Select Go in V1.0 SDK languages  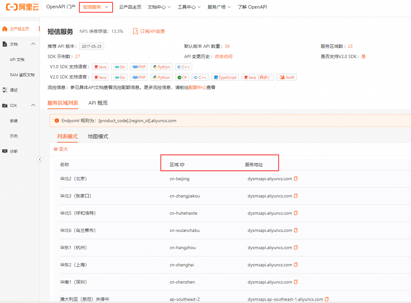[119, 67]
